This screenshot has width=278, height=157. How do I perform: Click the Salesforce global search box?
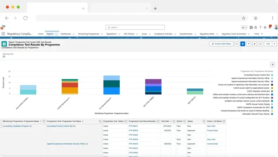(135, 27)
